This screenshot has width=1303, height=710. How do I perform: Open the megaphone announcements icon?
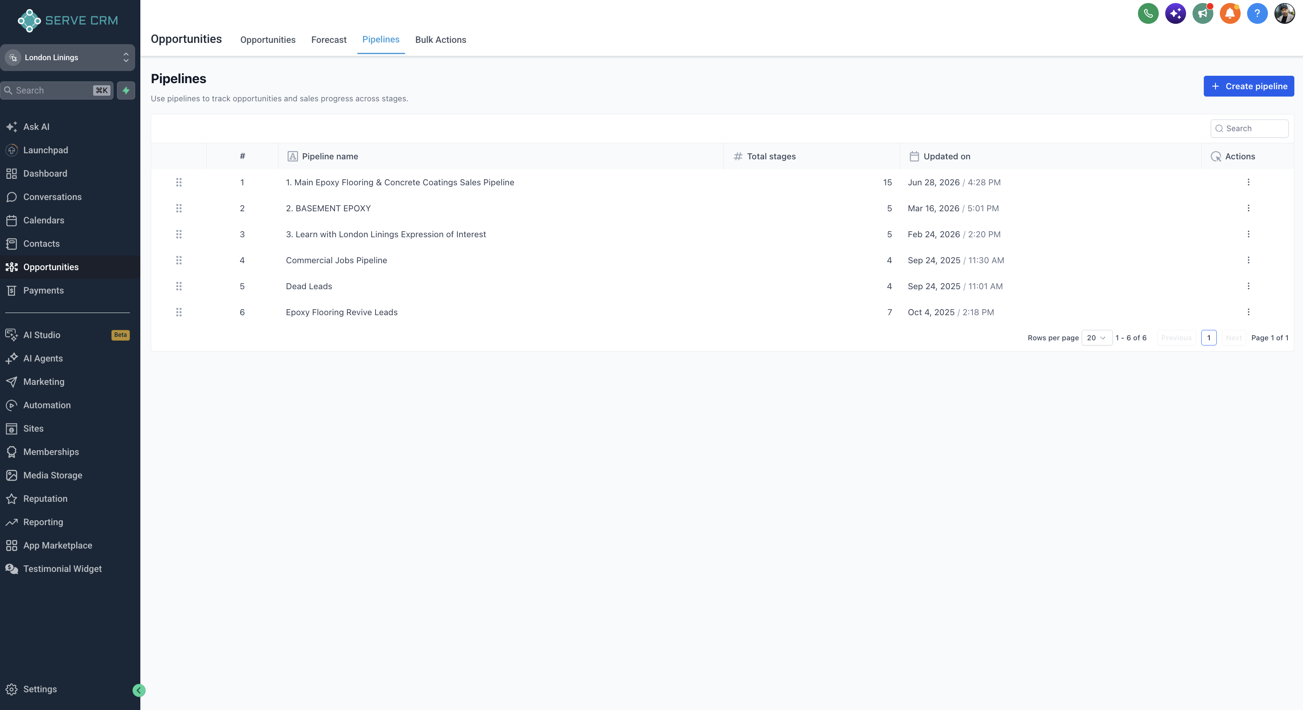1203,14
